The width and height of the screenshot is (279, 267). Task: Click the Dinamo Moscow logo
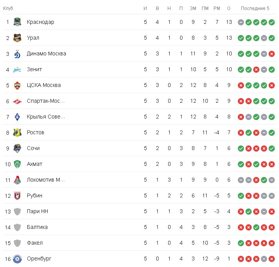(17, 53)
